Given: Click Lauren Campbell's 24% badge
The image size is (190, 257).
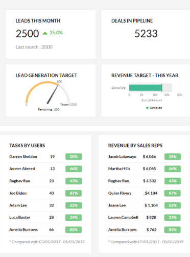Looking at the screenshot, I should (173, 217).
